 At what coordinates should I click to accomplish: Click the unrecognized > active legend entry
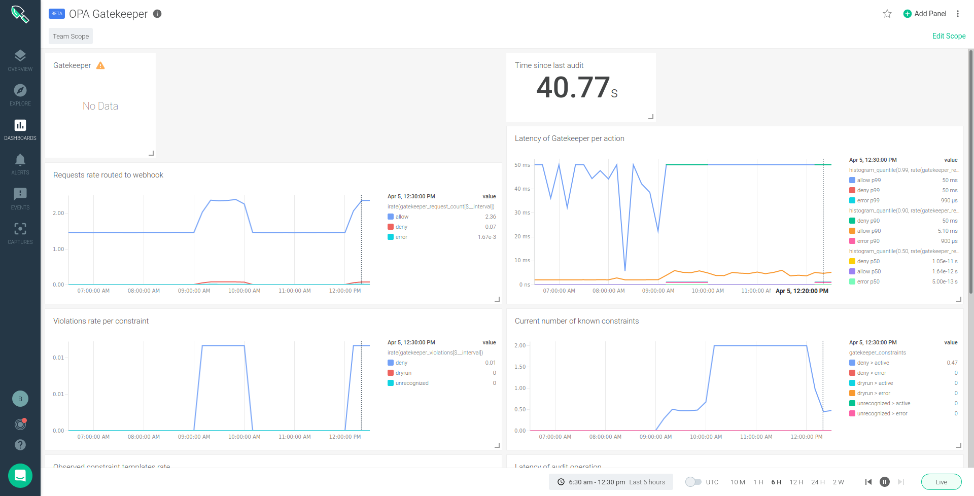(x=903, y=403)
